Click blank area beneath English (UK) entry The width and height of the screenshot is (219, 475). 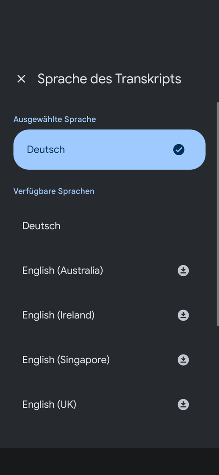(x=110, y=436)
